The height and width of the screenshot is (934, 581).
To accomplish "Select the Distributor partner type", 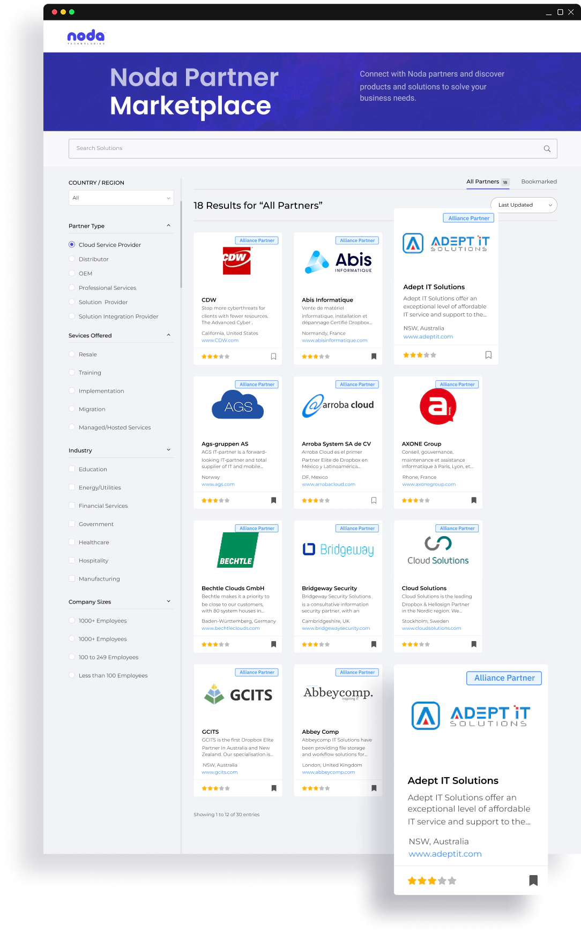I will pyautogui.click(x=72, y=259).
